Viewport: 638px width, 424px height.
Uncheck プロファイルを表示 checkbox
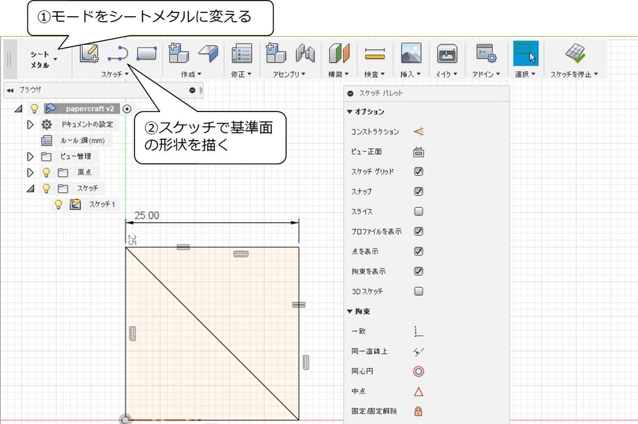point(418,232)
